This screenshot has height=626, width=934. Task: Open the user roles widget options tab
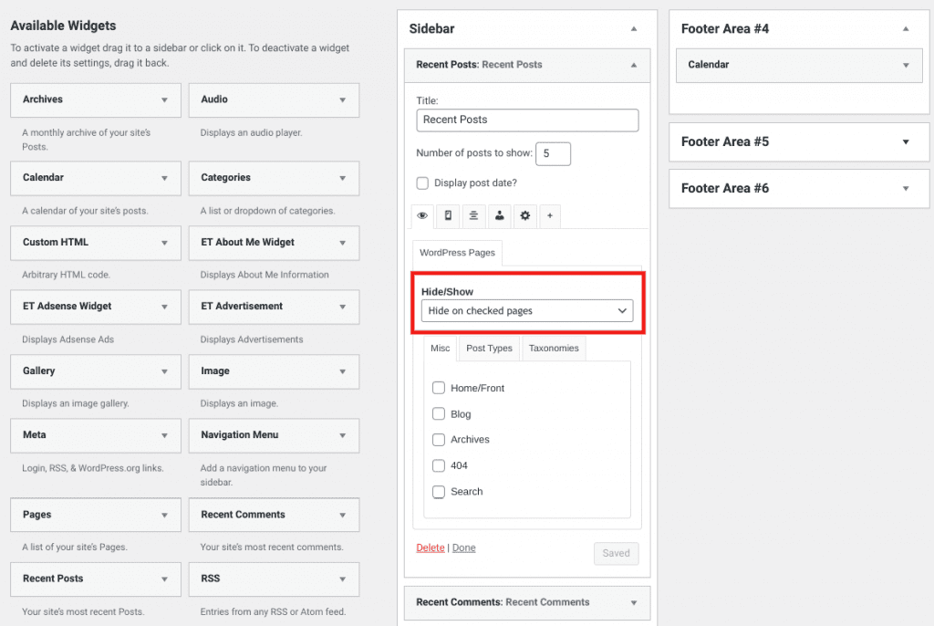[500, 216]
